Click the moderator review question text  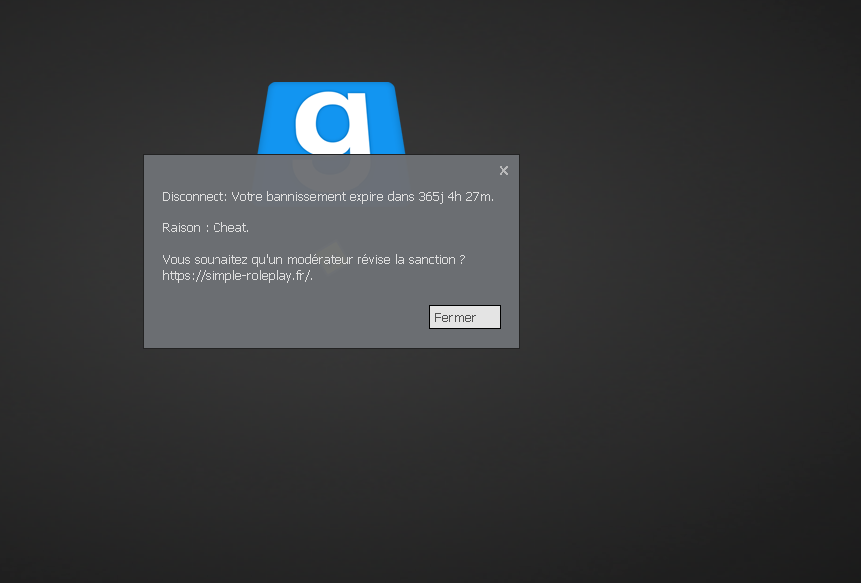pos(314,259)
